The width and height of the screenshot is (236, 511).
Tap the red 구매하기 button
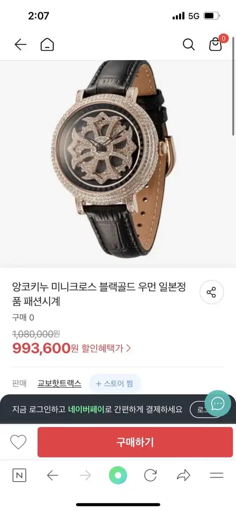coord(135,442)
